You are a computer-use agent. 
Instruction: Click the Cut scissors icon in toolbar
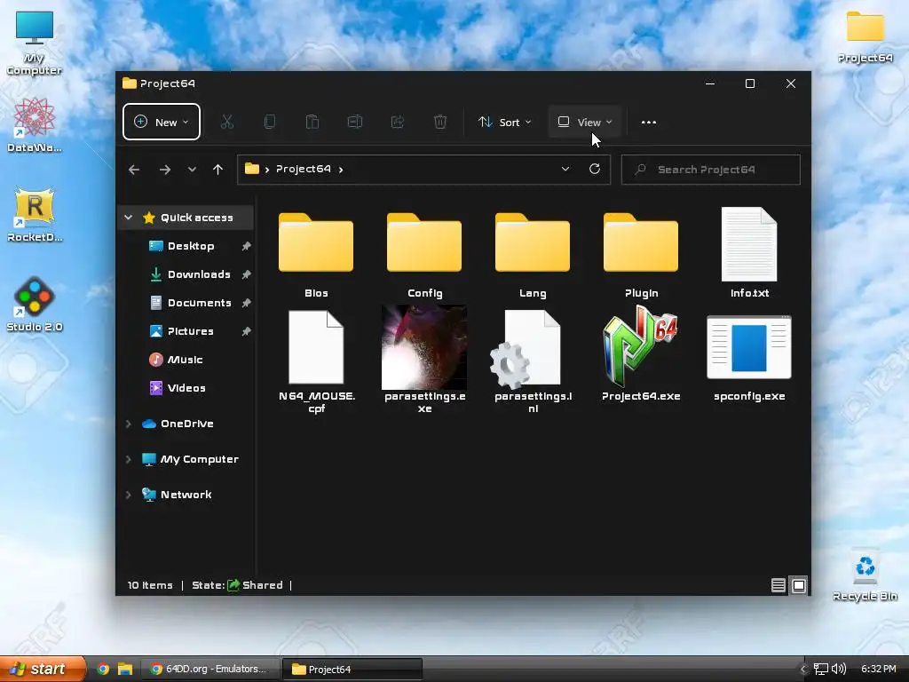[226, 122]
